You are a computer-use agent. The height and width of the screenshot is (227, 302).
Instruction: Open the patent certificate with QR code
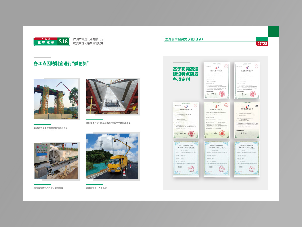[x=246, y=120]
